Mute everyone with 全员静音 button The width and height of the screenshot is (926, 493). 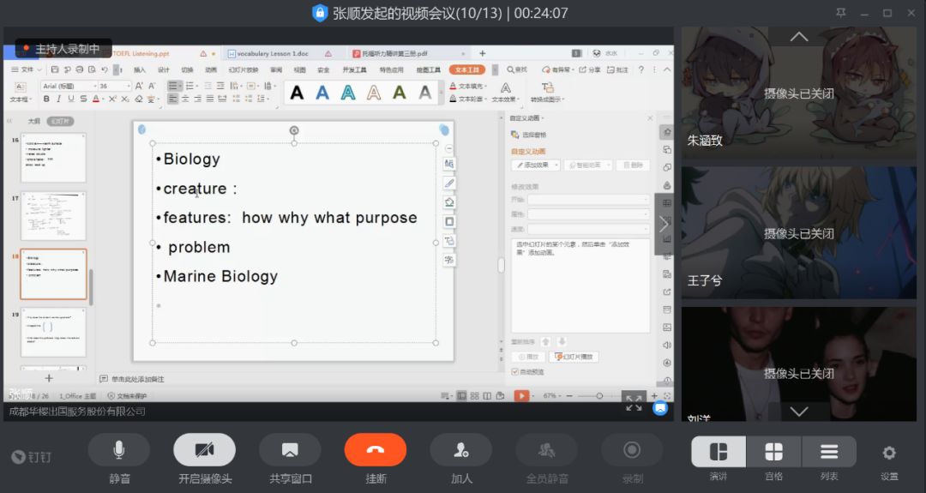tap(547, 450)
